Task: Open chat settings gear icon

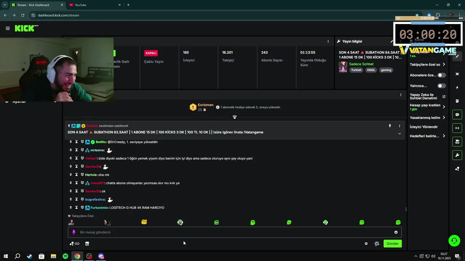Action: (x=366, y=244)
